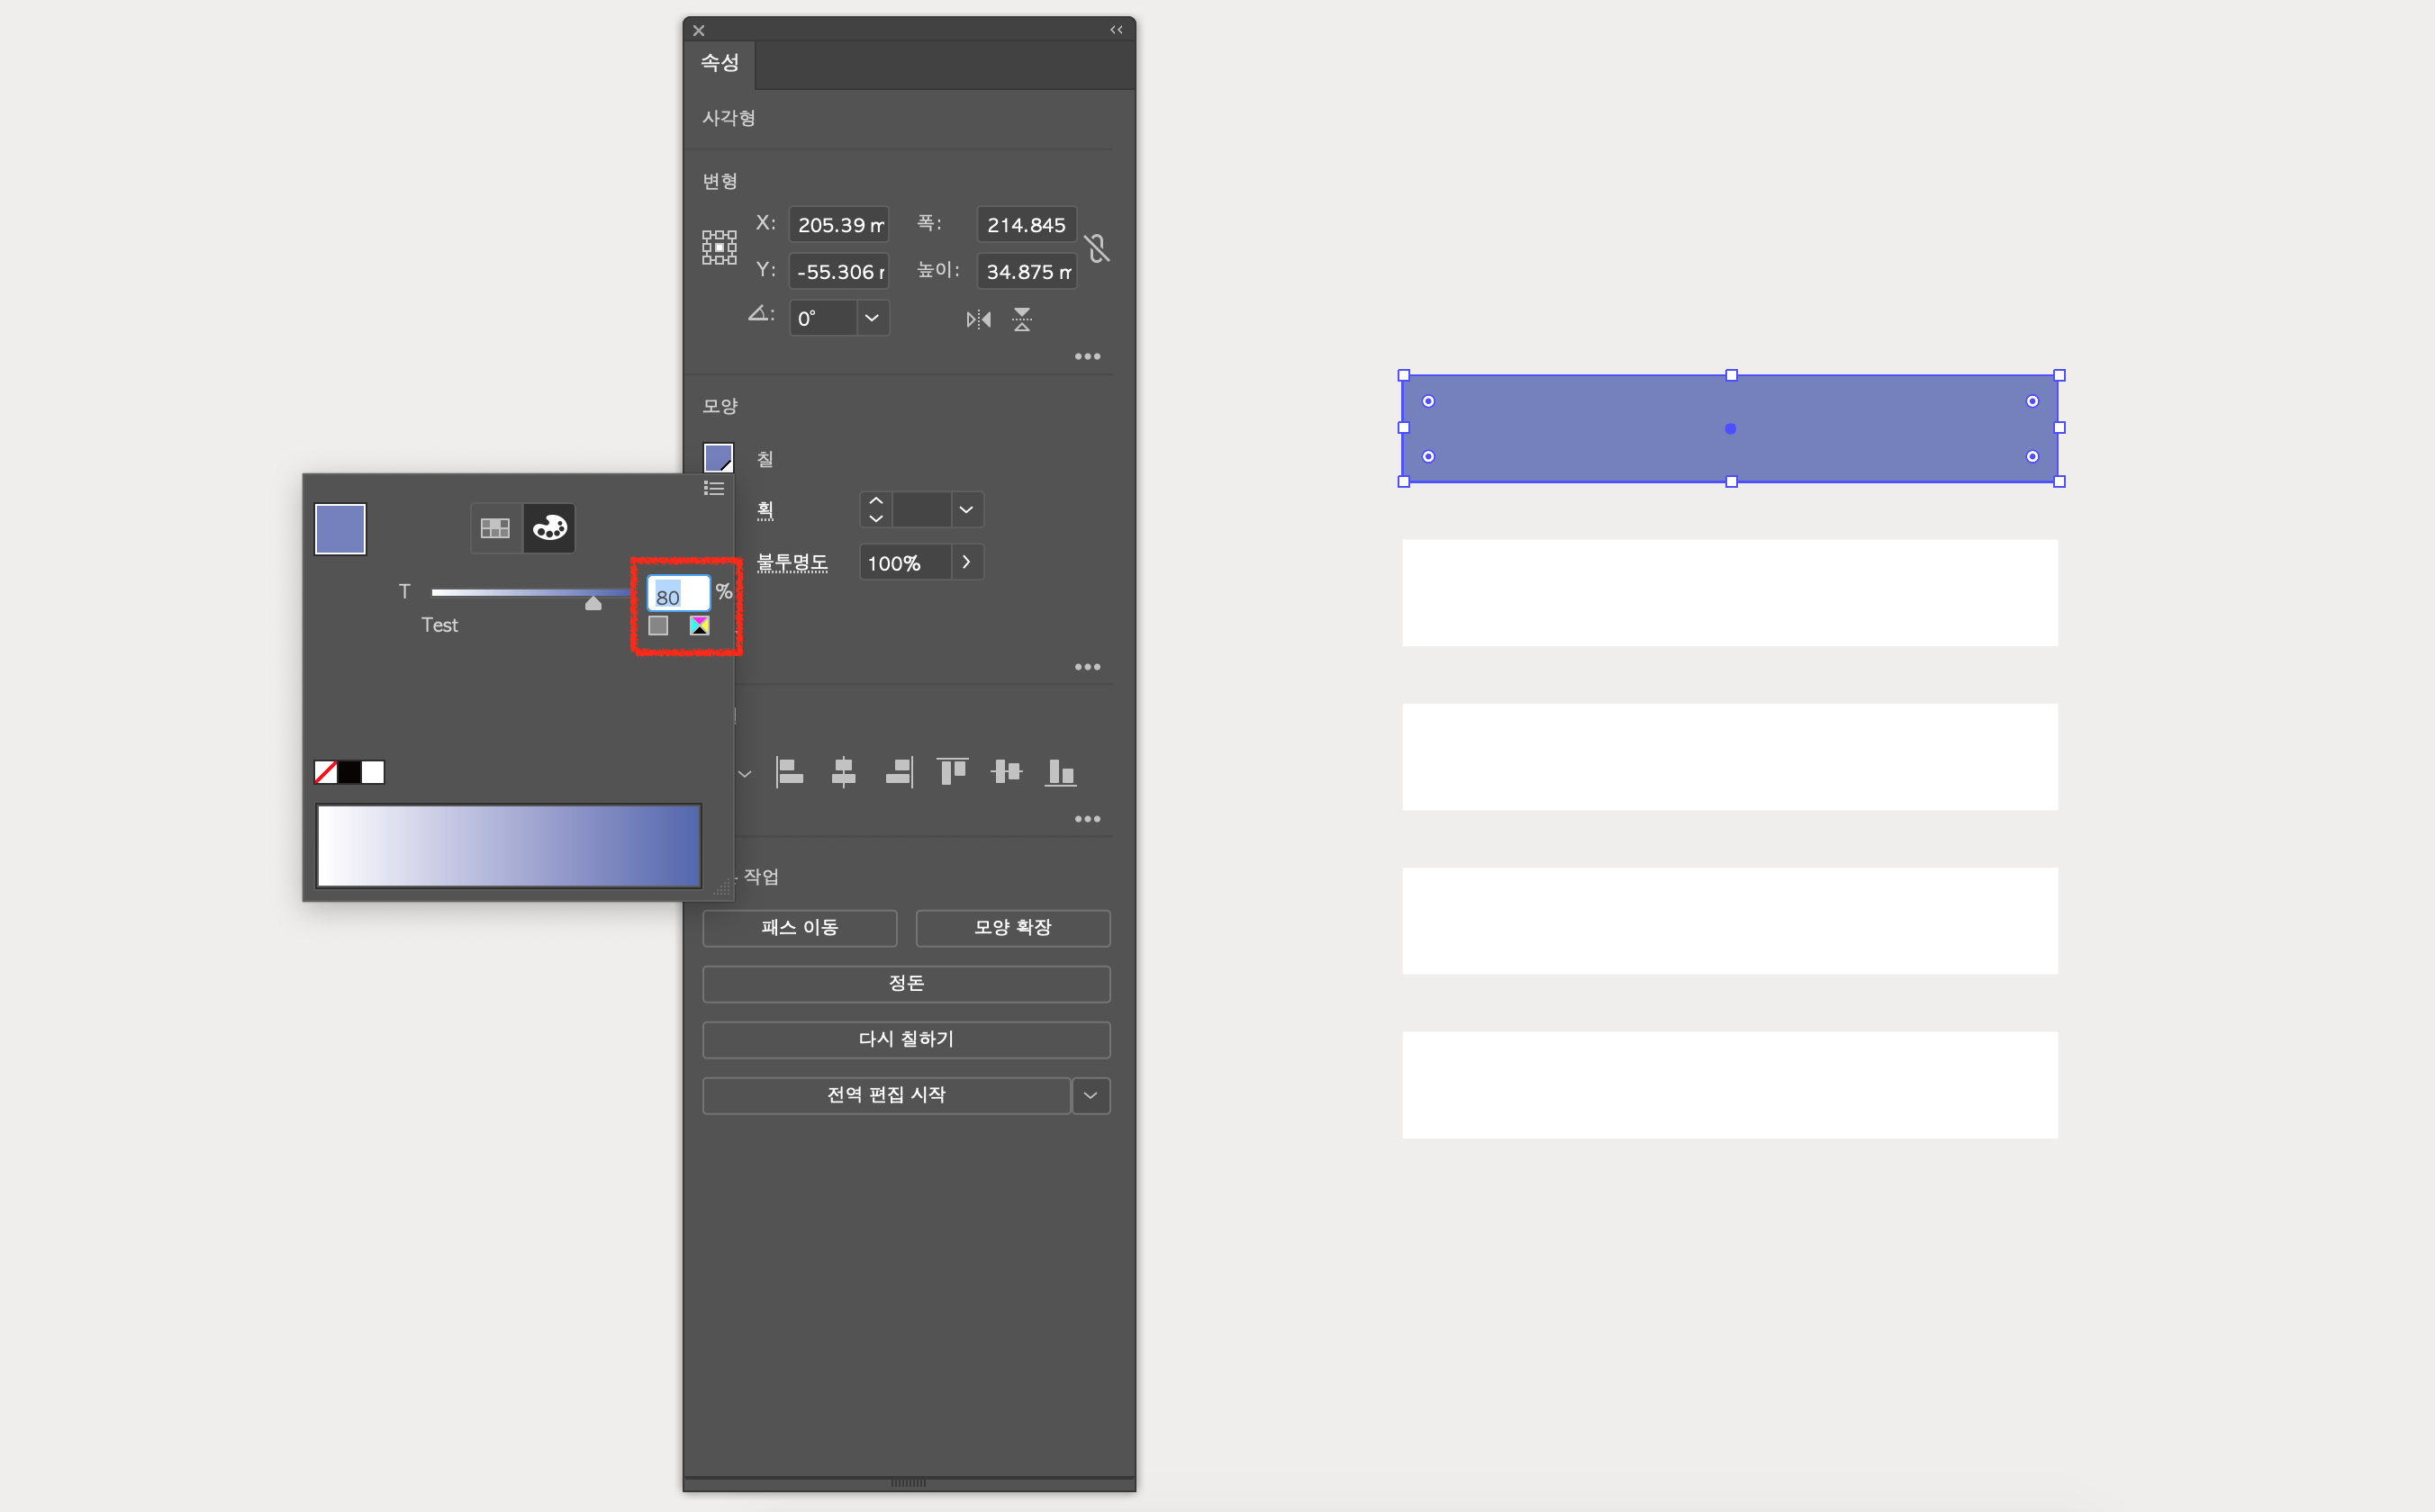Select the 속성 panel tab
The image size is (2435, 1512).
click(x=720, y=63)
